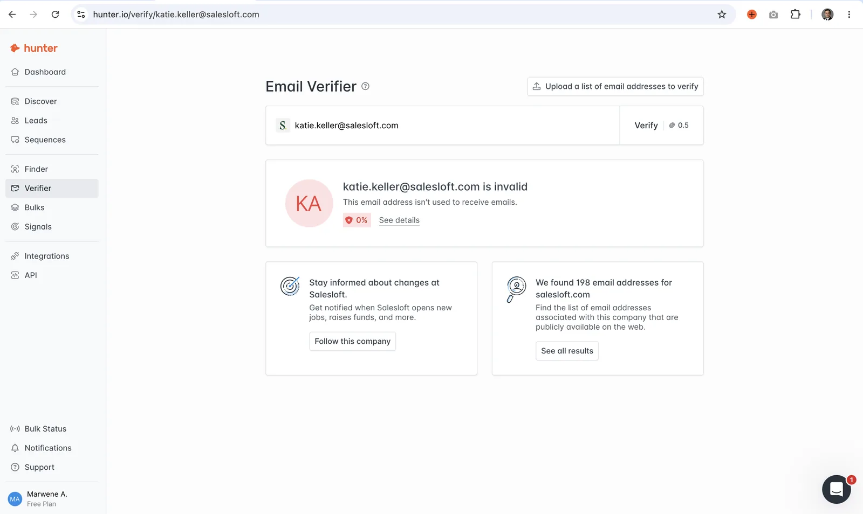863x514 pixels.
Task: Open the Dashboard home icon
Action: click(x=15, y=72)
